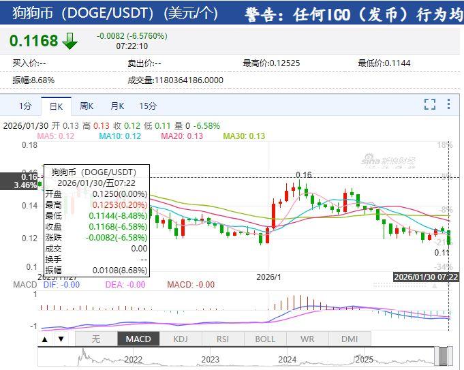Click the current price 0.1168
Image resolution: width=464 pixels, height=370 pixels.
(33, 41)
